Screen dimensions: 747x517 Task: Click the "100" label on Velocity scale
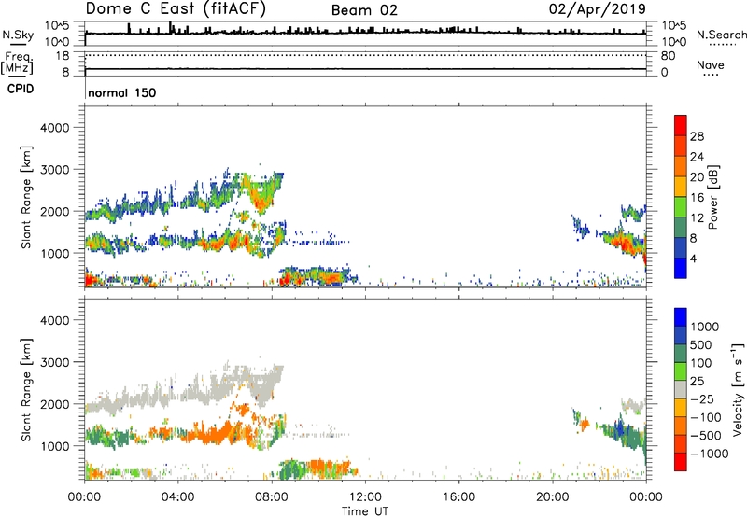click(701, 363)
